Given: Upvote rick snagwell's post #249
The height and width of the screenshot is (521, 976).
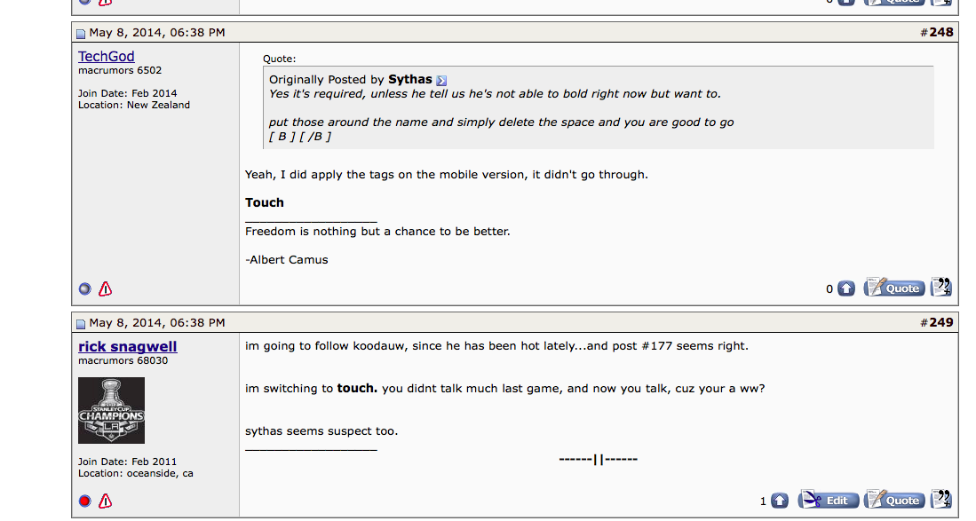Looking at the screenshot, I should click(780, 501).
